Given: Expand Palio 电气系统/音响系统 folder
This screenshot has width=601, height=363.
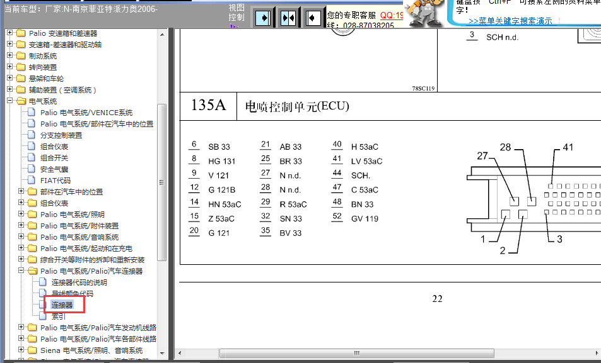Looking at the screenshot, I should pyautogui.click(x=21, y=237).
